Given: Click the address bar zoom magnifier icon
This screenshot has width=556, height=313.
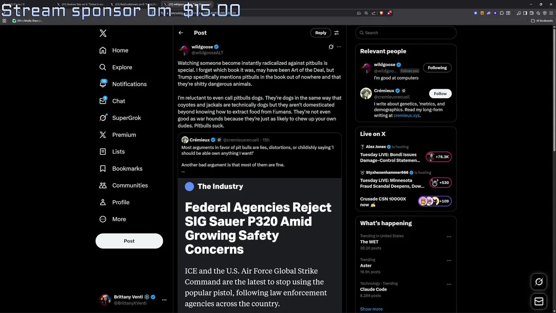Looking at the screenshot, I should (366, 13).
